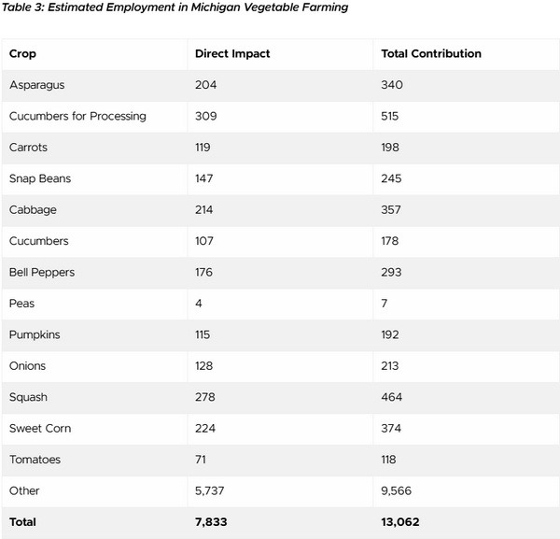Viewport: 560px width, 539px height.
Task: Click the Total direct impact value 7,833
Action: point(212,522)
